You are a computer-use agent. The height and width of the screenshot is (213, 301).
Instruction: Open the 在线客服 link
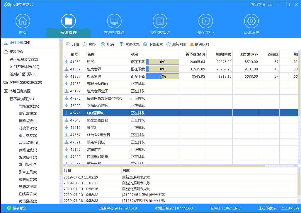[258, 5]
